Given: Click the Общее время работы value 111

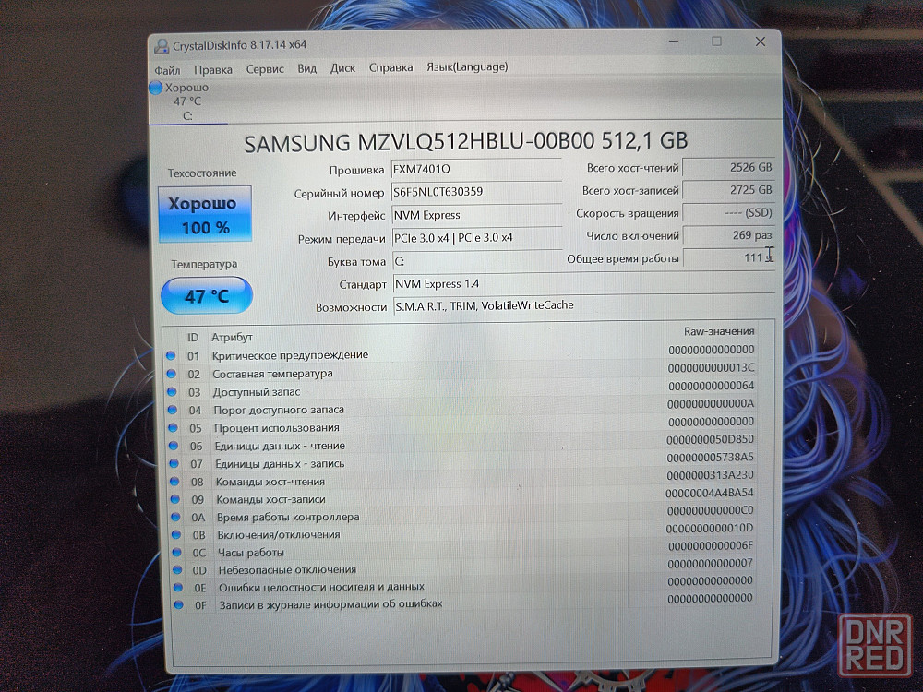Looking at the screenshot, I should tap(729, 257).
